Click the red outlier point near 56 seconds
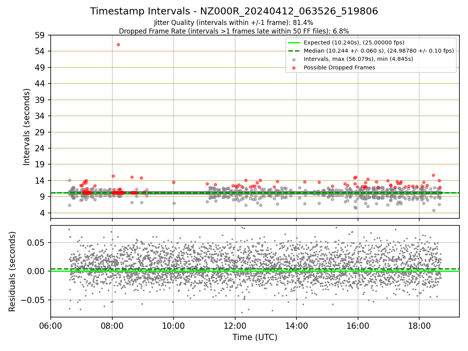The height and width of the screenshot is (351, 468). click(x=118, y=44)
